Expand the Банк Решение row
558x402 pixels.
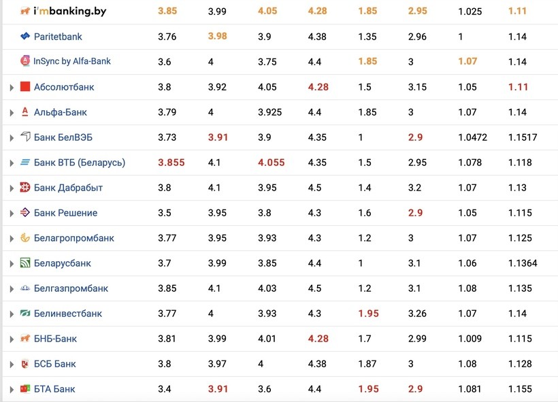coord(12,213)
